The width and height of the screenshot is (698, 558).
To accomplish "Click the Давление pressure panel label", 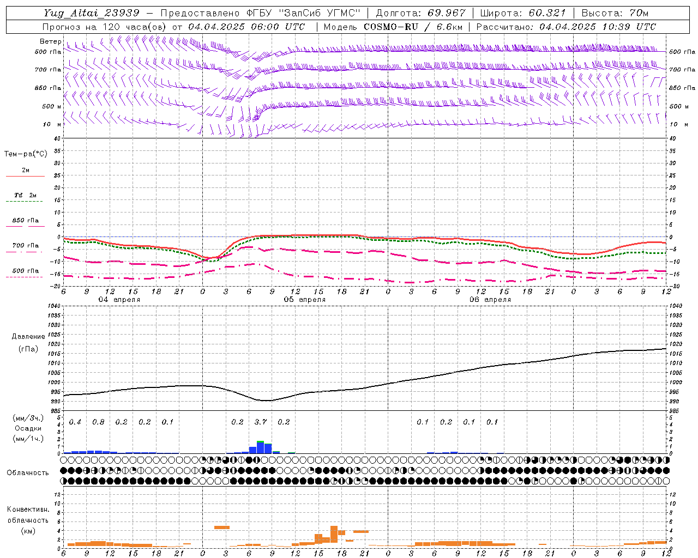I will click(x=28, y=337).
